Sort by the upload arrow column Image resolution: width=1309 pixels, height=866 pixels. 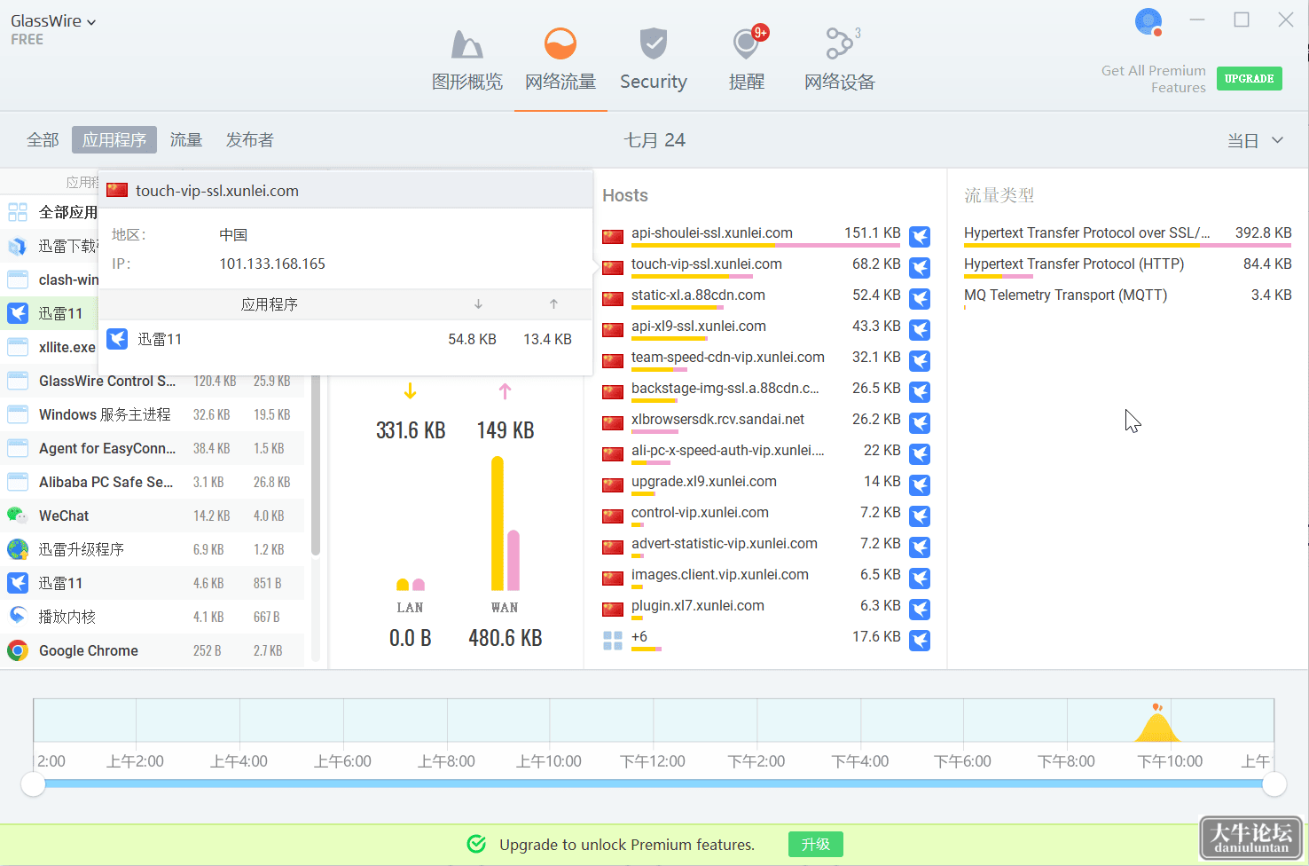[x=553, y=304]
